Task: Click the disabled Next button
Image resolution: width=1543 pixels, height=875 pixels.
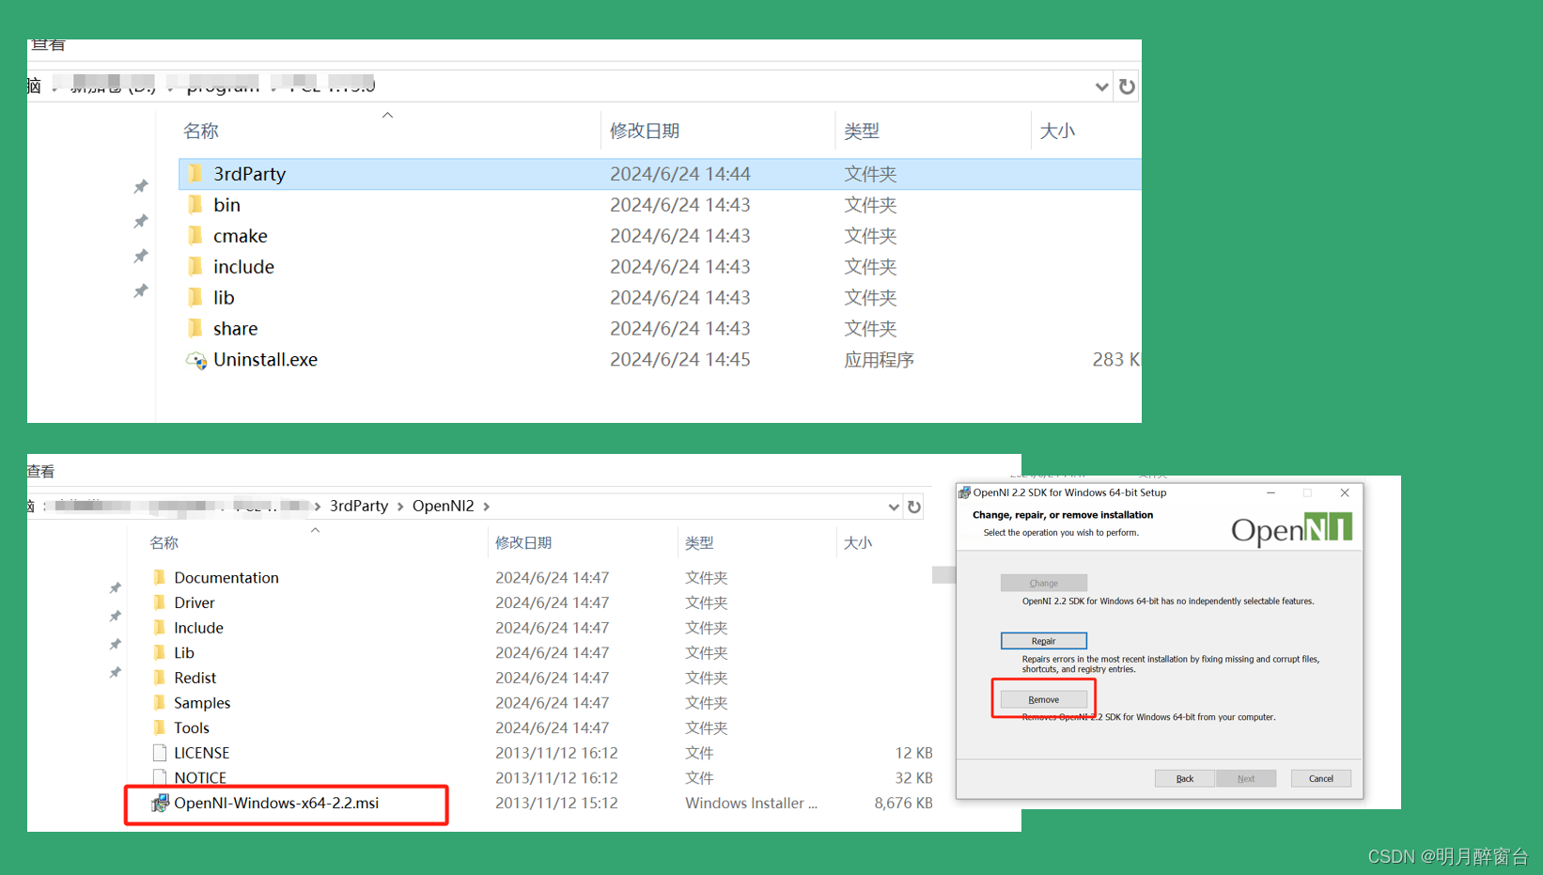Action: [x=1246, y=778]
